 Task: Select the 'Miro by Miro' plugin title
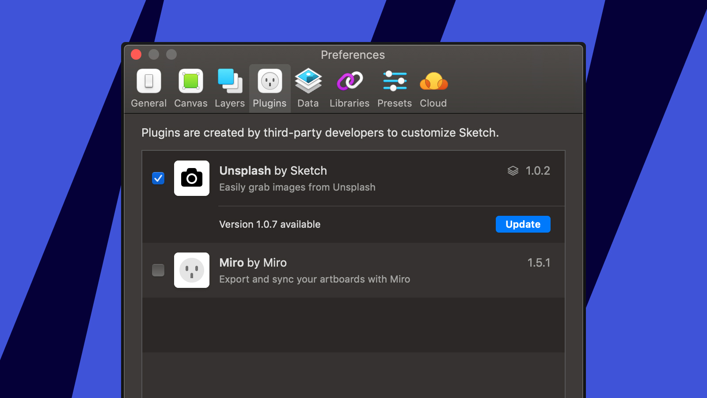(x=253, y=263)
